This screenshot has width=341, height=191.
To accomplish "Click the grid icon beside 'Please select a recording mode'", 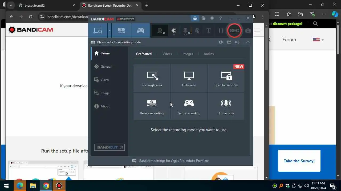I will 93,42.
